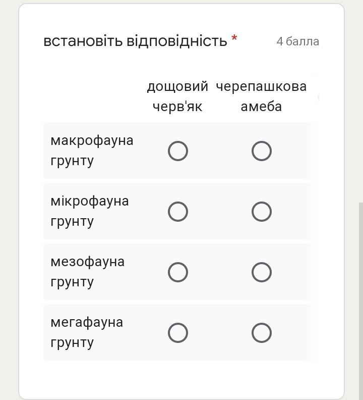363x400 pixels.
Task: Click the 4 балла points label
Action: [297, 41]
